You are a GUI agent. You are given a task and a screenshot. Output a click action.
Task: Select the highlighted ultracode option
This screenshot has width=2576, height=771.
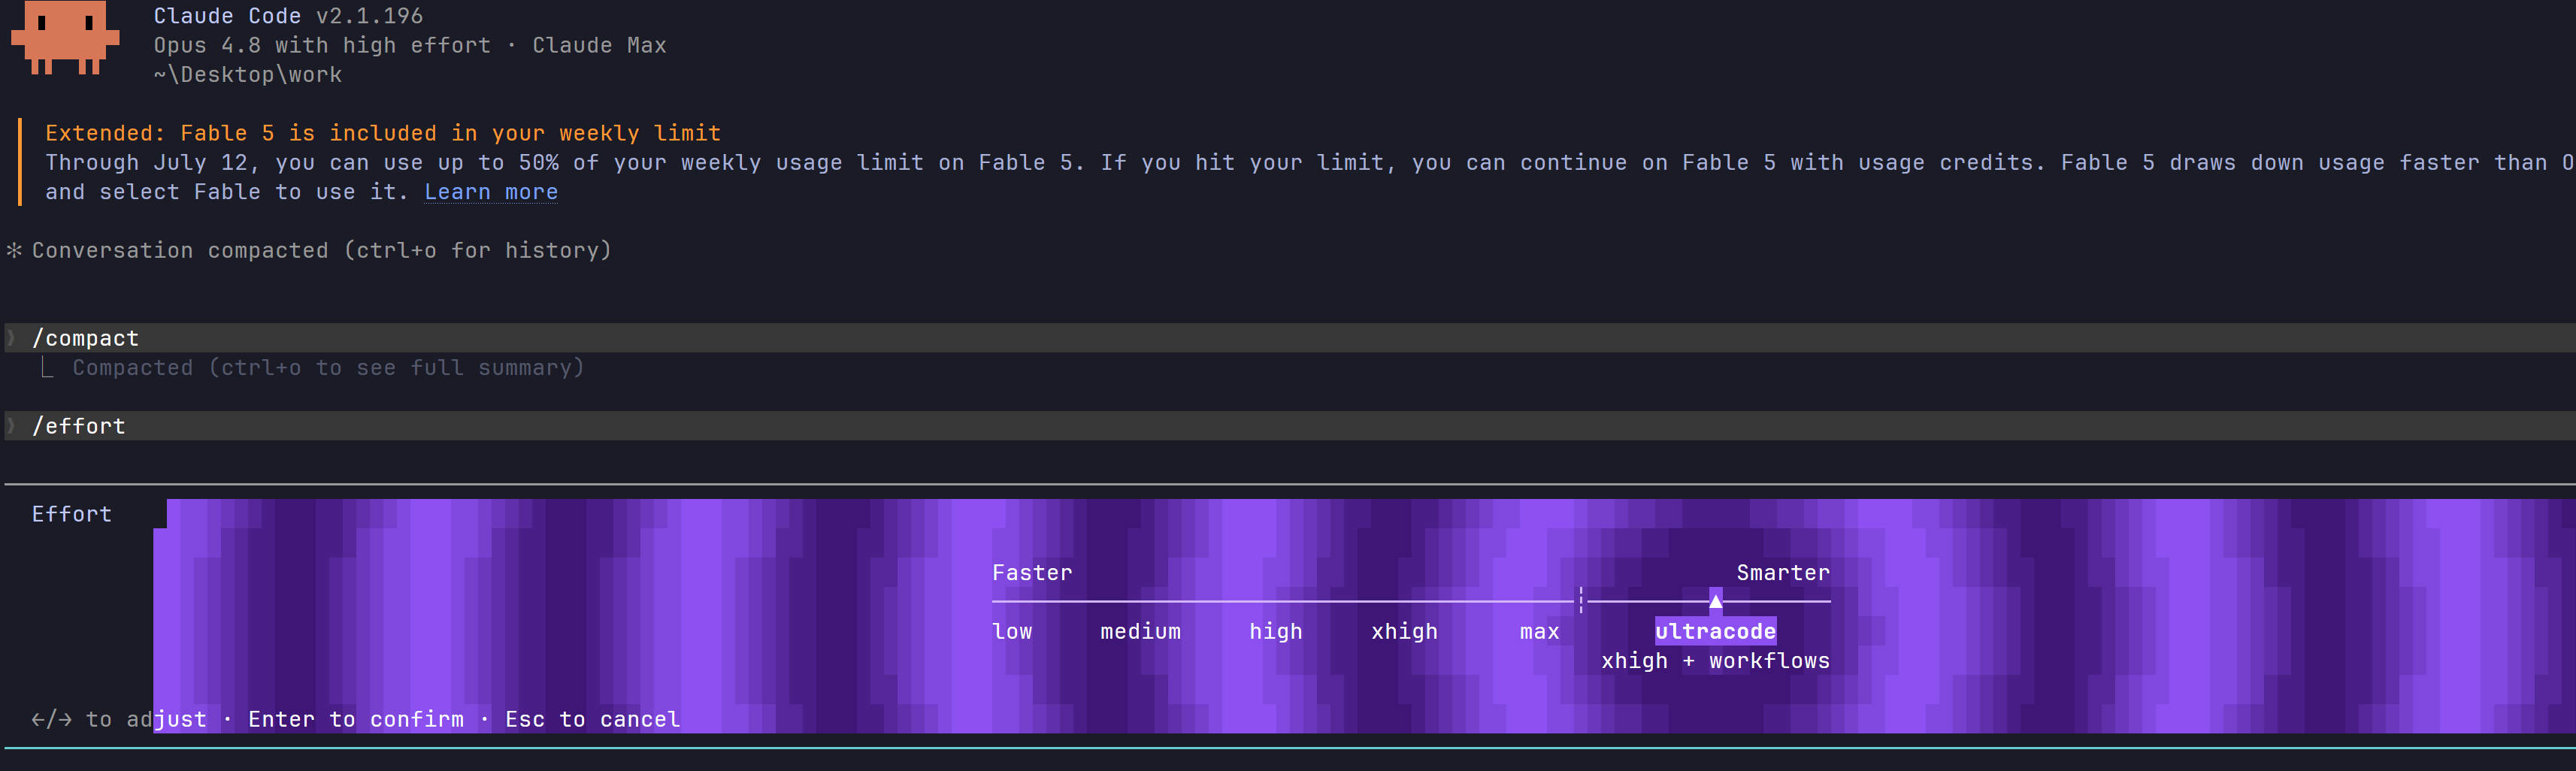click(x=1715, y=631)
